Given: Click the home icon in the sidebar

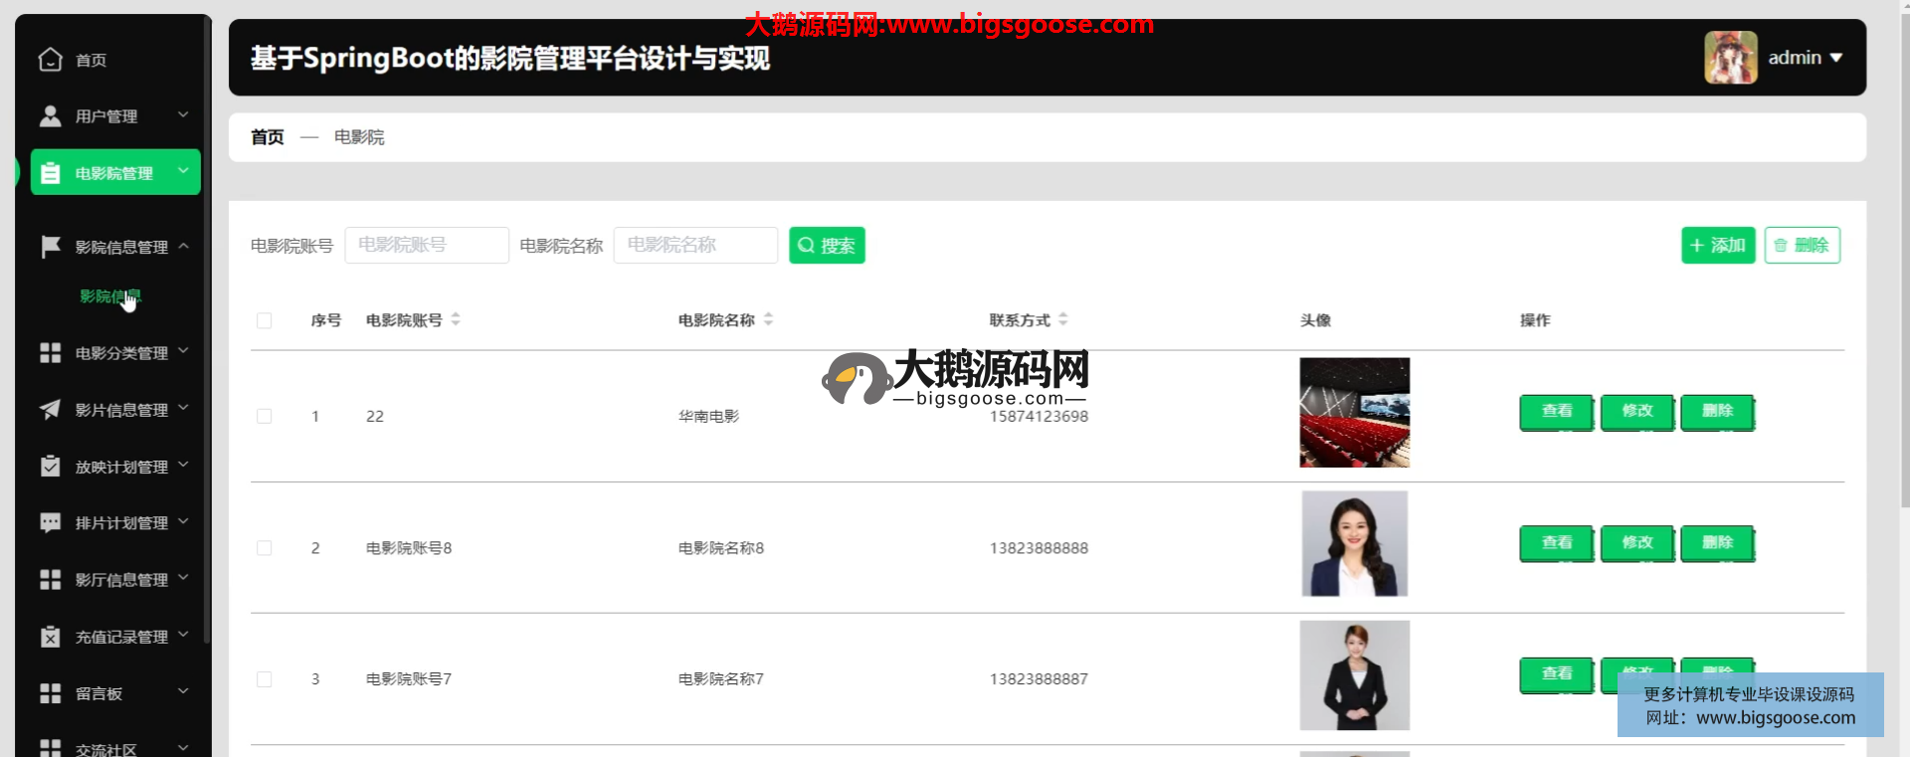Looking at the screenshot, I should click(50, 60).
